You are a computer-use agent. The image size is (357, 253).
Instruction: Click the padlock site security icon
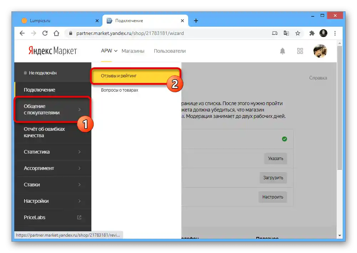click(x=71, y=33)
